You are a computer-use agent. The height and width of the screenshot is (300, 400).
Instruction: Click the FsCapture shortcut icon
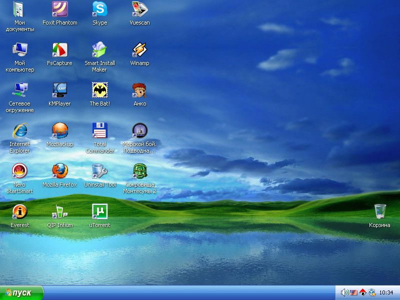coord(60,50)
